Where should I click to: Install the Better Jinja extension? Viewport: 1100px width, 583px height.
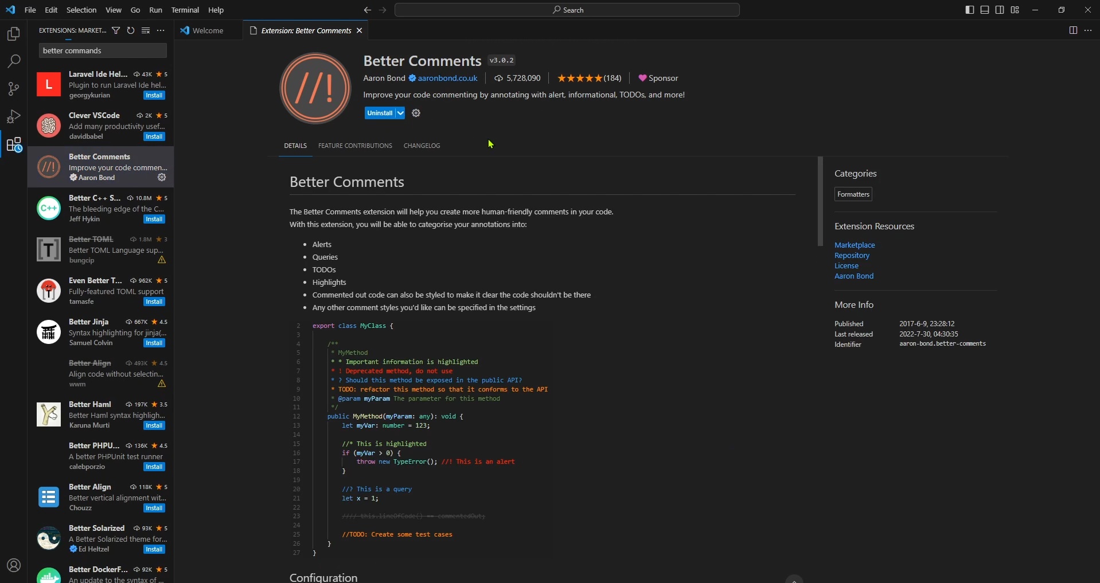pyautogui.click(x=154, y=343)
